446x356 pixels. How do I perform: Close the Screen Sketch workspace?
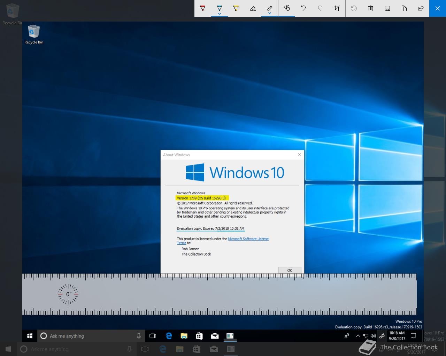point(438,8)
